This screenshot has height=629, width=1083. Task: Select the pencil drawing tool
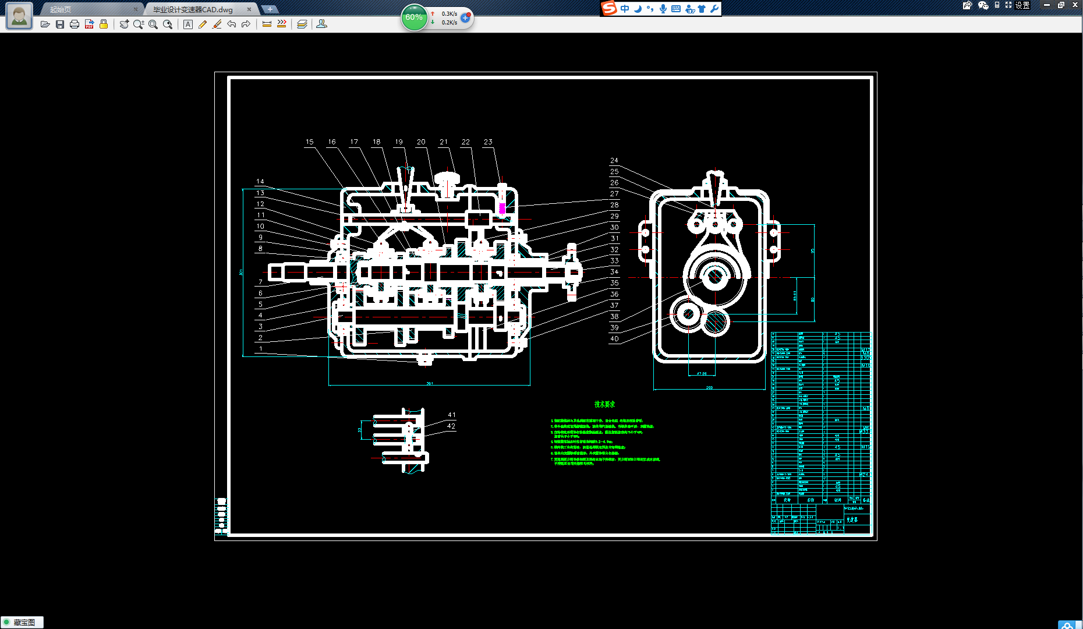(203, 24)
